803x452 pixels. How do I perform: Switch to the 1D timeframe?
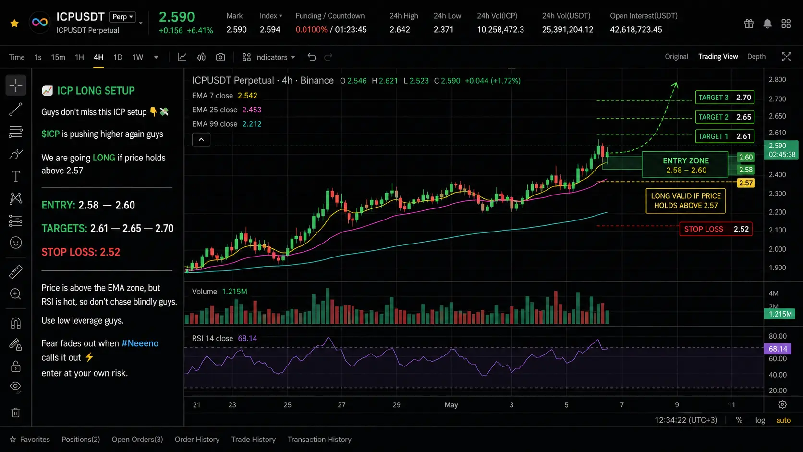click(x=118, y=57)
